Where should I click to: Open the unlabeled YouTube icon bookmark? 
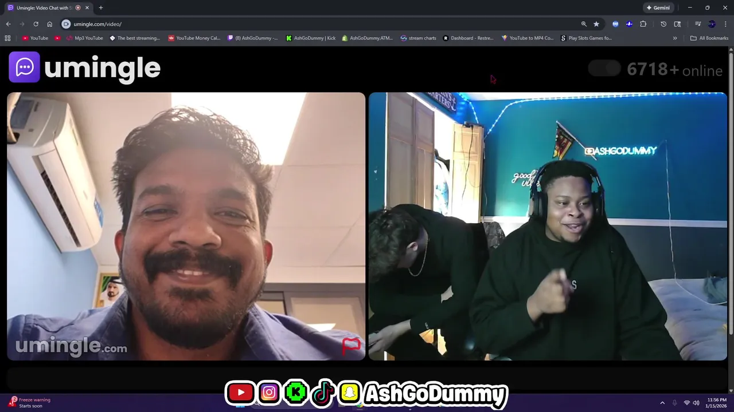coord(57,38)
